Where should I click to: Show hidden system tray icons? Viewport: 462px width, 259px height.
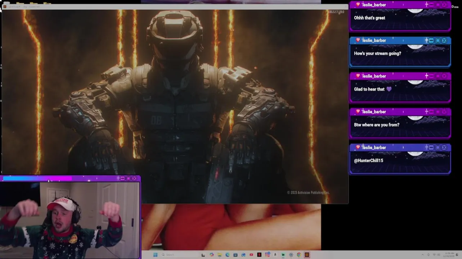422,255
